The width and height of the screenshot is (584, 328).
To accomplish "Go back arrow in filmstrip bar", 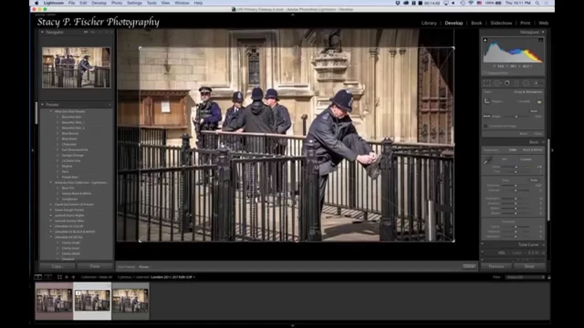I will click(67, 277).
